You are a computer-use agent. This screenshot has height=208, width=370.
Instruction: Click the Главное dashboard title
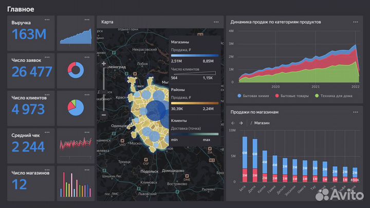coord(21,9)
